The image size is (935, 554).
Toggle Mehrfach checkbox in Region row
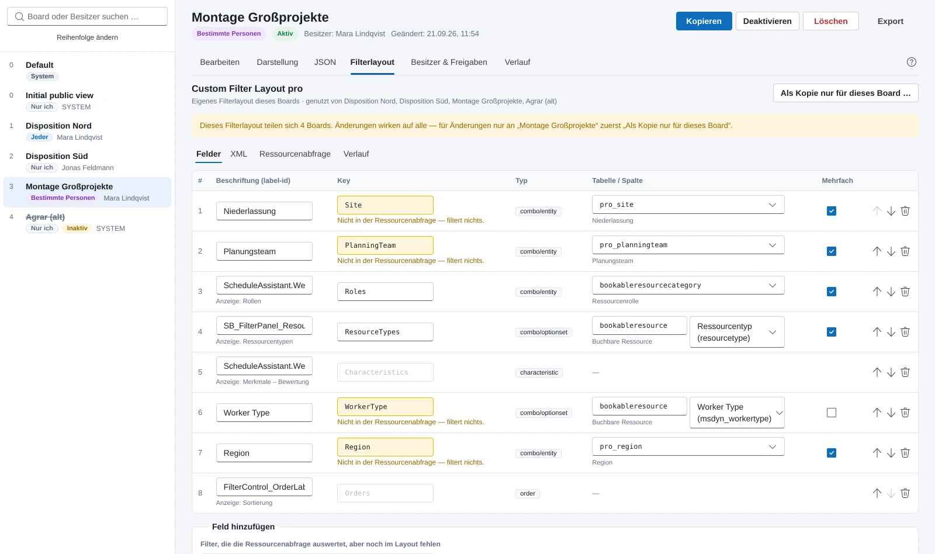tap(832, 453)
